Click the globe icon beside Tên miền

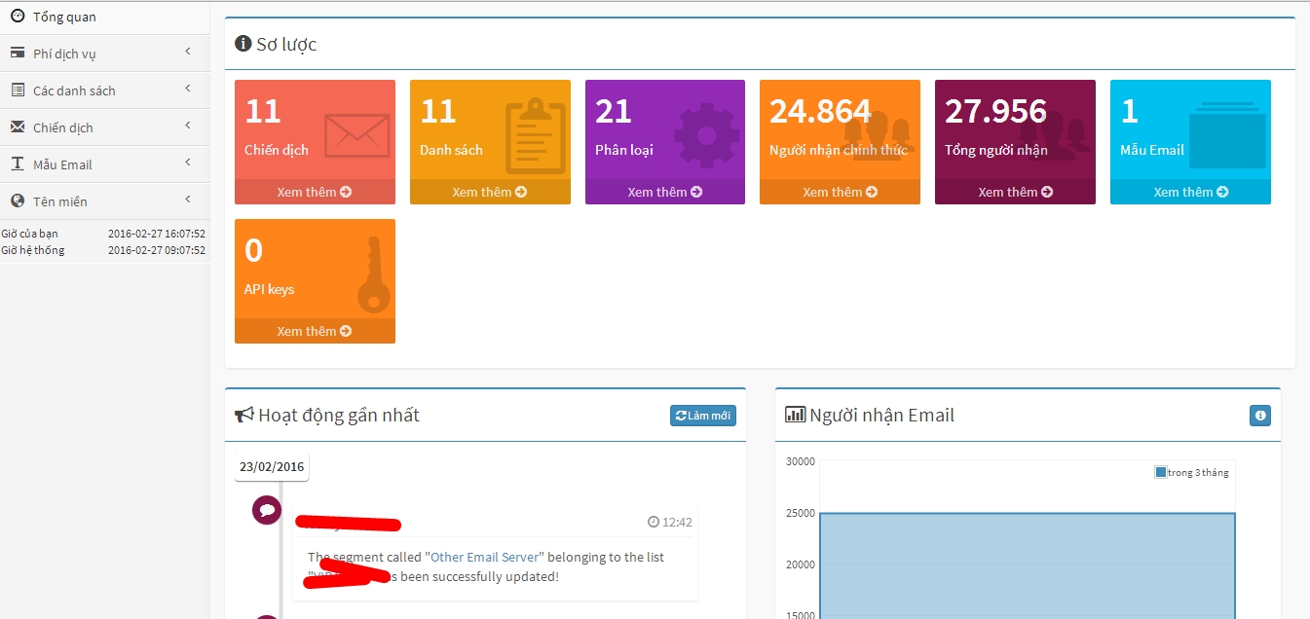click(18, 200)
